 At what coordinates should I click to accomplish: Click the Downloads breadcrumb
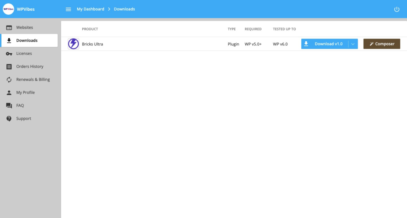pyautogui.click(x=124, y=9)
